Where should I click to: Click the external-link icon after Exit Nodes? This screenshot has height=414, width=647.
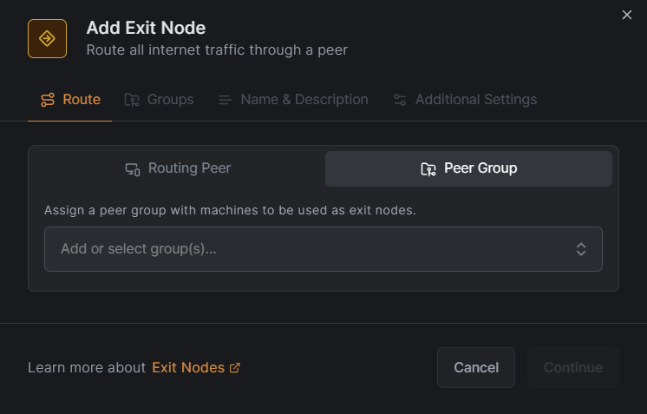(x=234, y=368)
